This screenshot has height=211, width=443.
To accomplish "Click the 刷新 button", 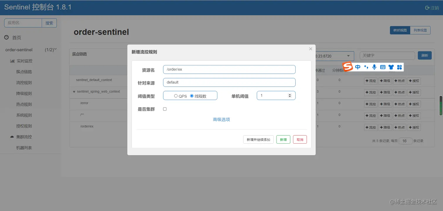I will click(425, 55).
